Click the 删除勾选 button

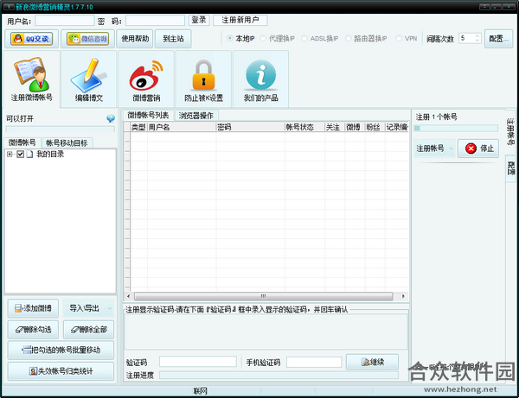(33, 329)
